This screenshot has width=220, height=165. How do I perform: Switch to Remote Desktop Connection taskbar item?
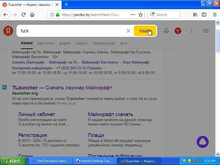(95, 161)
